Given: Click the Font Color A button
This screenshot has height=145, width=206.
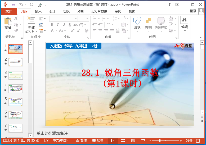Looking at the screenshot, I should tap(52, 31).
